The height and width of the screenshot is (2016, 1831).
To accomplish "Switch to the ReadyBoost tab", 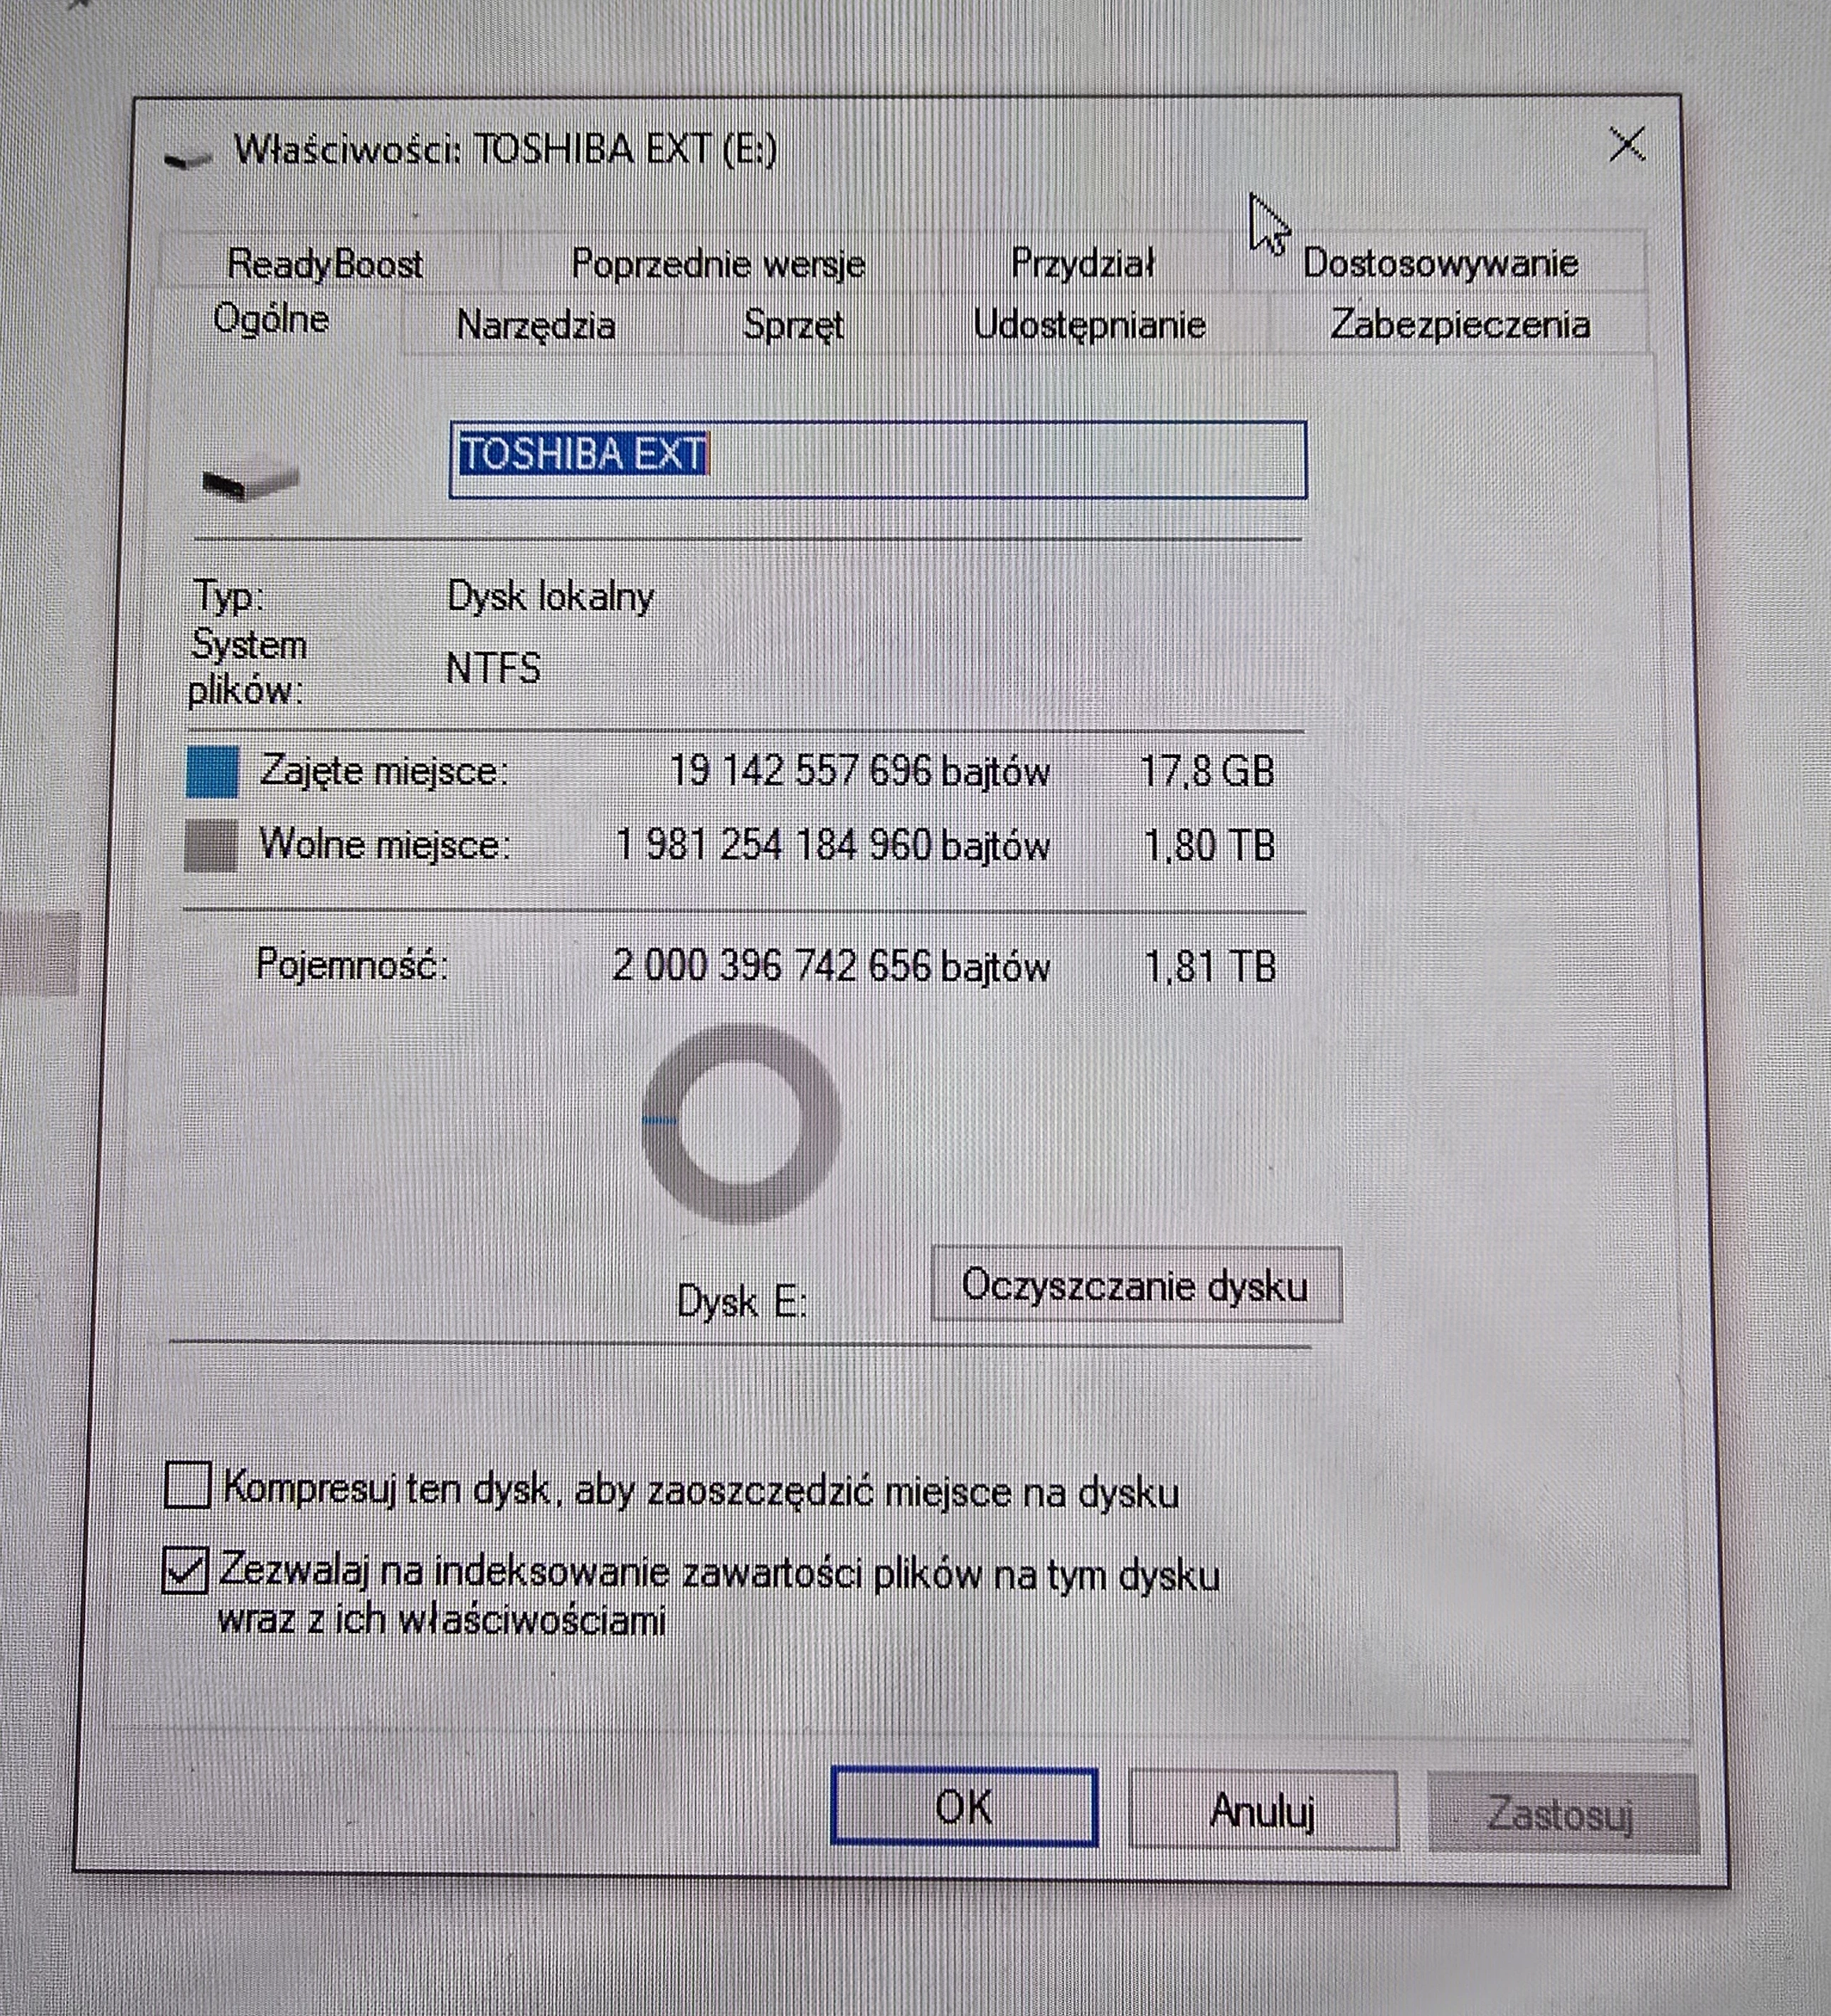I will [326, 264].
